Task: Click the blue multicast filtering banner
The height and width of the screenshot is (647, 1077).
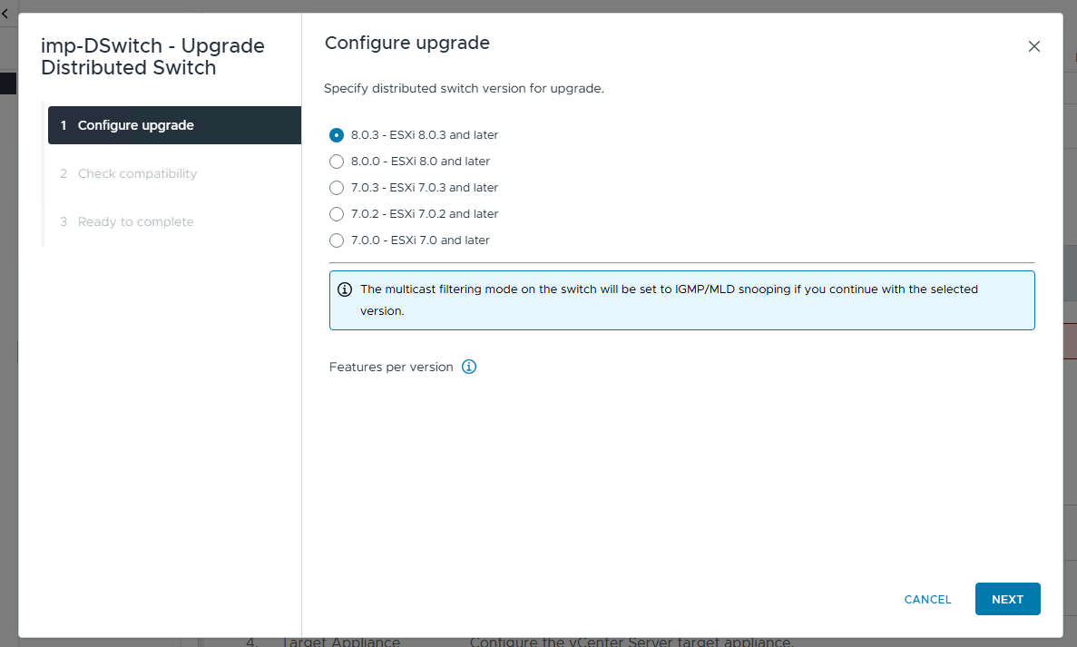Action: [x=682, y=299]
